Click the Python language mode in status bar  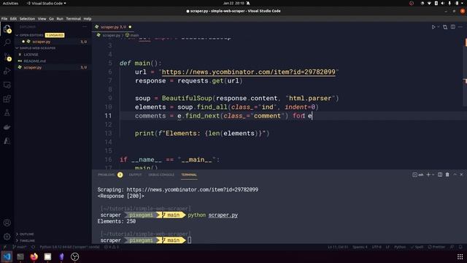(400, 247)
